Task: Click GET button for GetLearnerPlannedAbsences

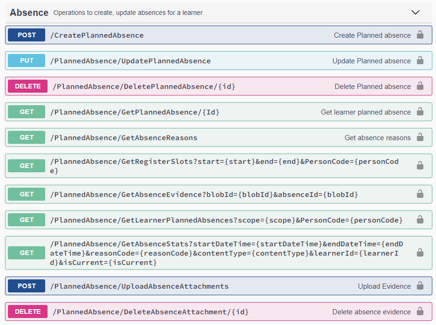Action: 27,220
